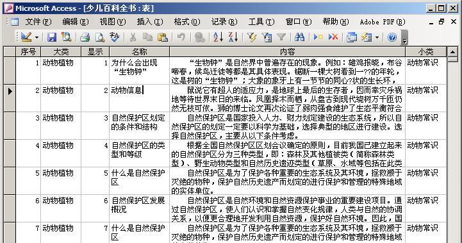The width and height of the screenshot is (462, 243).
Task: Click Apply Filter funnel icon
Action: (281, 37)
